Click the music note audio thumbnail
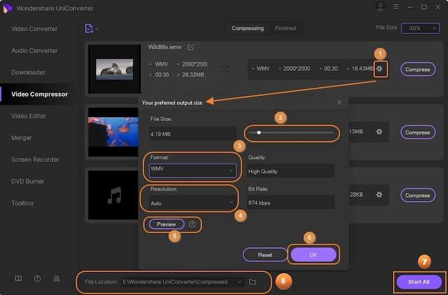This screenshot has height=295, width=448. [113, 195]
